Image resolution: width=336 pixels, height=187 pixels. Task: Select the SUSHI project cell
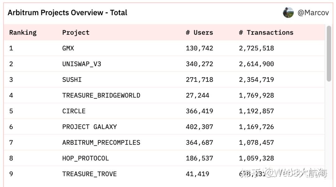72,80
